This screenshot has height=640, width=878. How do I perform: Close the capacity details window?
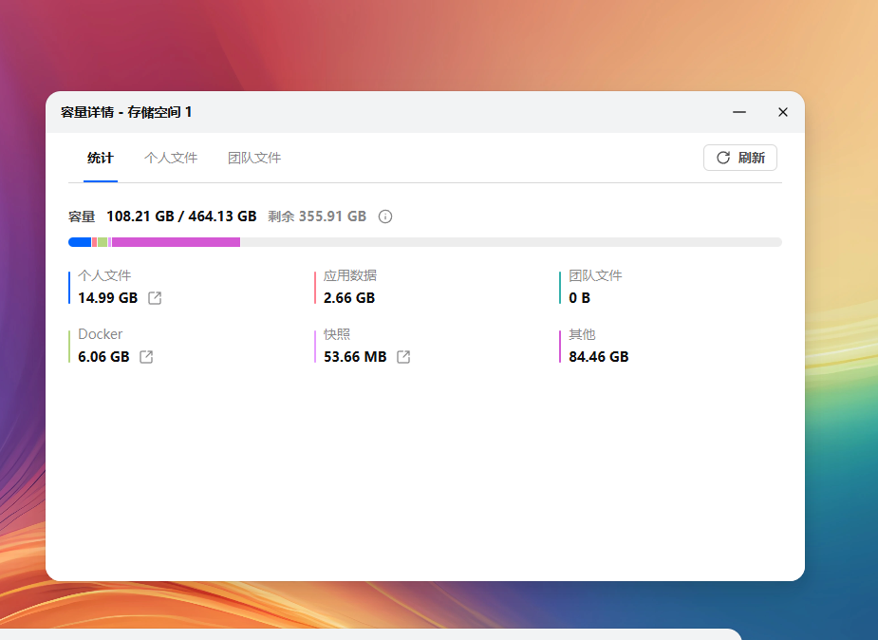pos(783,112)
